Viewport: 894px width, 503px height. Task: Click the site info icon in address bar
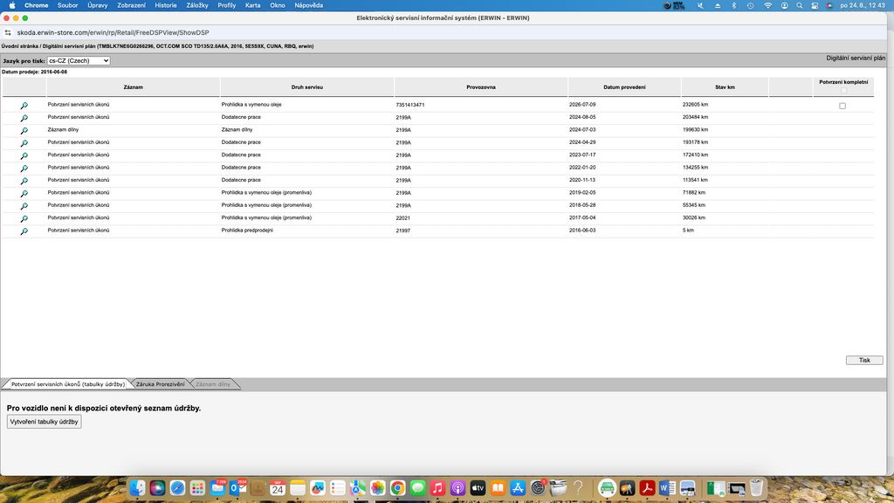(x=8, y=32)
